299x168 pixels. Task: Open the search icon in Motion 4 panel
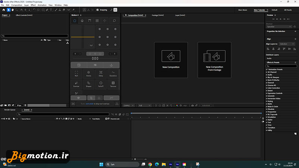[x=114, y=21]
